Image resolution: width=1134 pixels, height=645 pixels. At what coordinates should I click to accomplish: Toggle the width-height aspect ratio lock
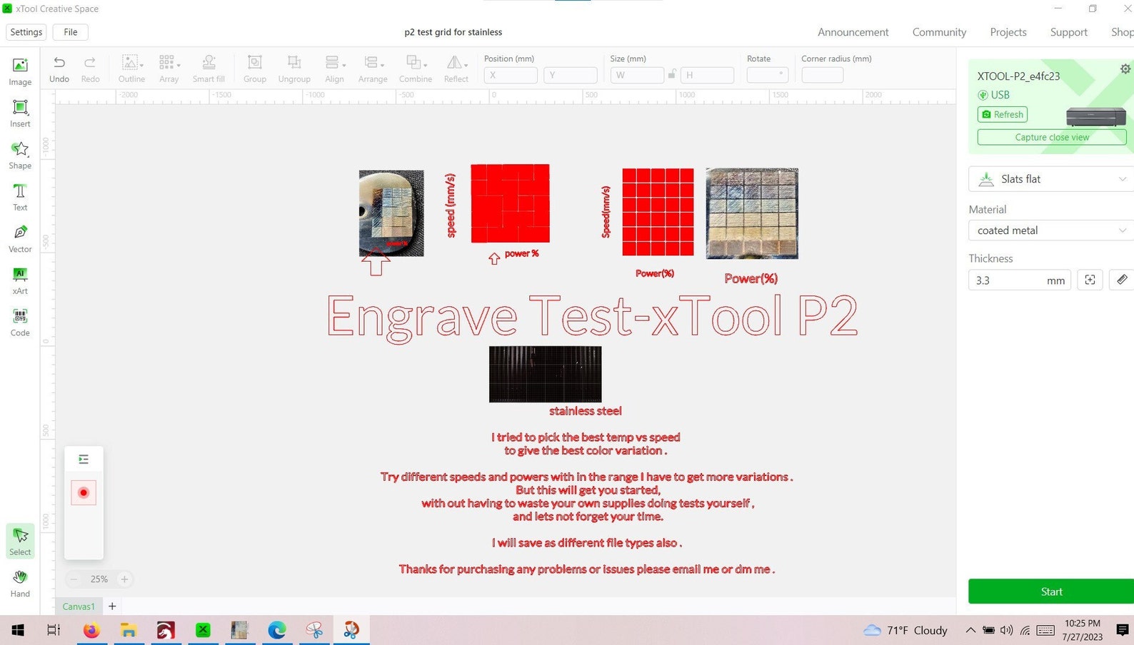tap(672, 74)
